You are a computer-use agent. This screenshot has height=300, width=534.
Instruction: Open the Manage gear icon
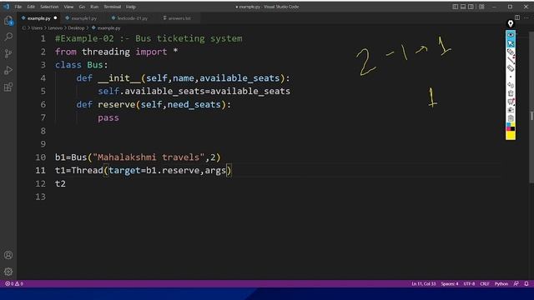(x=8, y=272)
